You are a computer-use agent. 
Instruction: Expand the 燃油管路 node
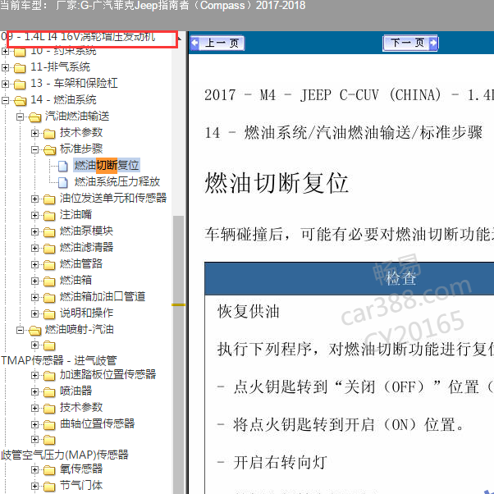tap(34, 264)
